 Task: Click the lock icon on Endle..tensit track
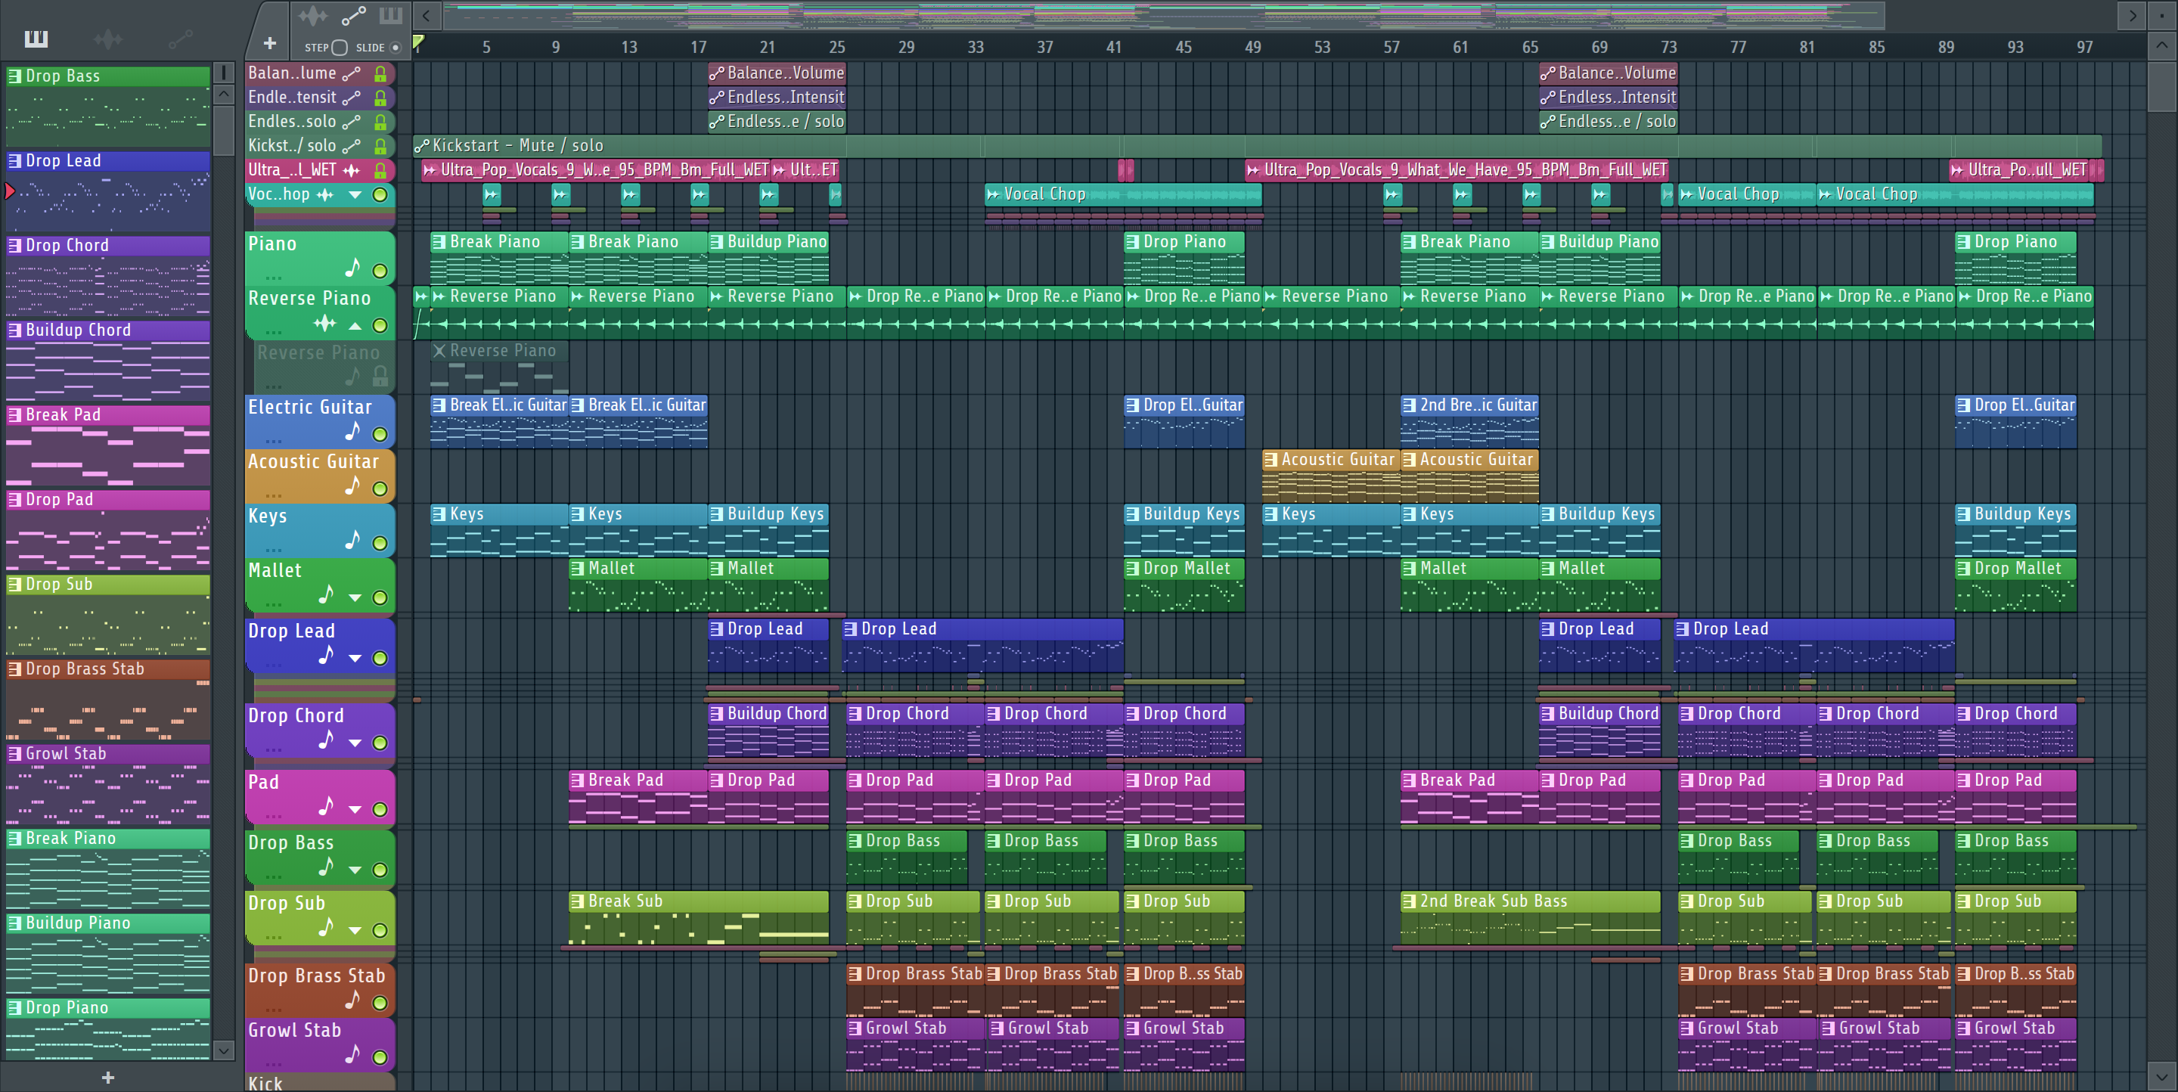point(380,98)
